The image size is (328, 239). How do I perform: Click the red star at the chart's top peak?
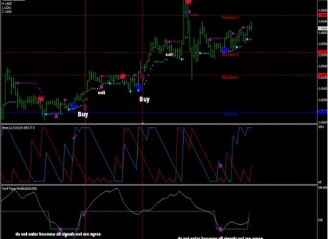pyautogui.click(x=188, y=2)
